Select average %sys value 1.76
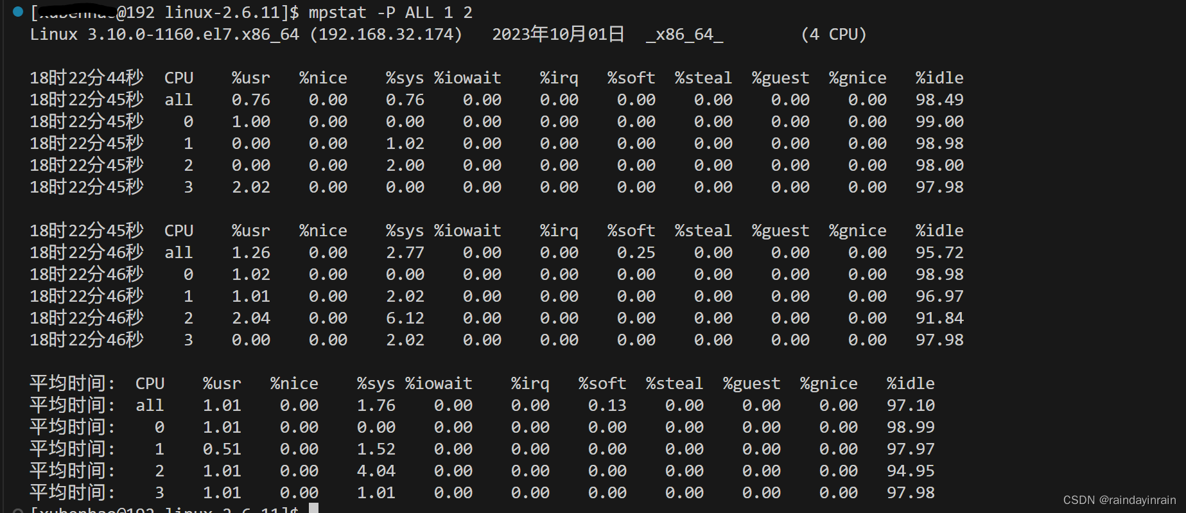Image resolution: width=1186 pixels, height=513 pixels. click(376, 405)
